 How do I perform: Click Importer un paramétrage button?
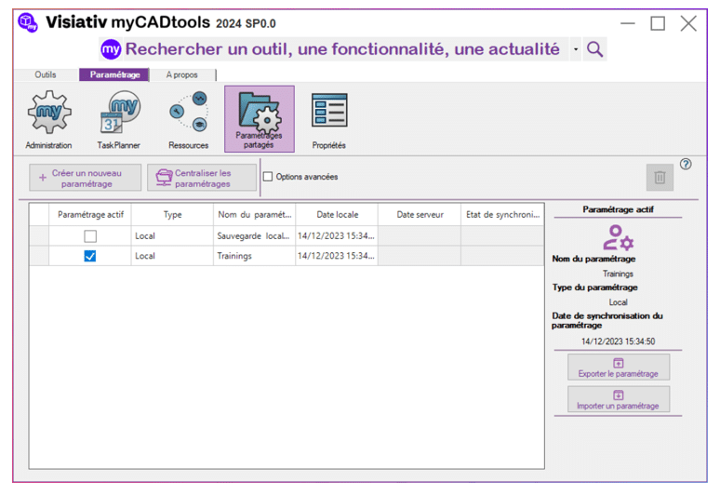[x=619, y=399]
